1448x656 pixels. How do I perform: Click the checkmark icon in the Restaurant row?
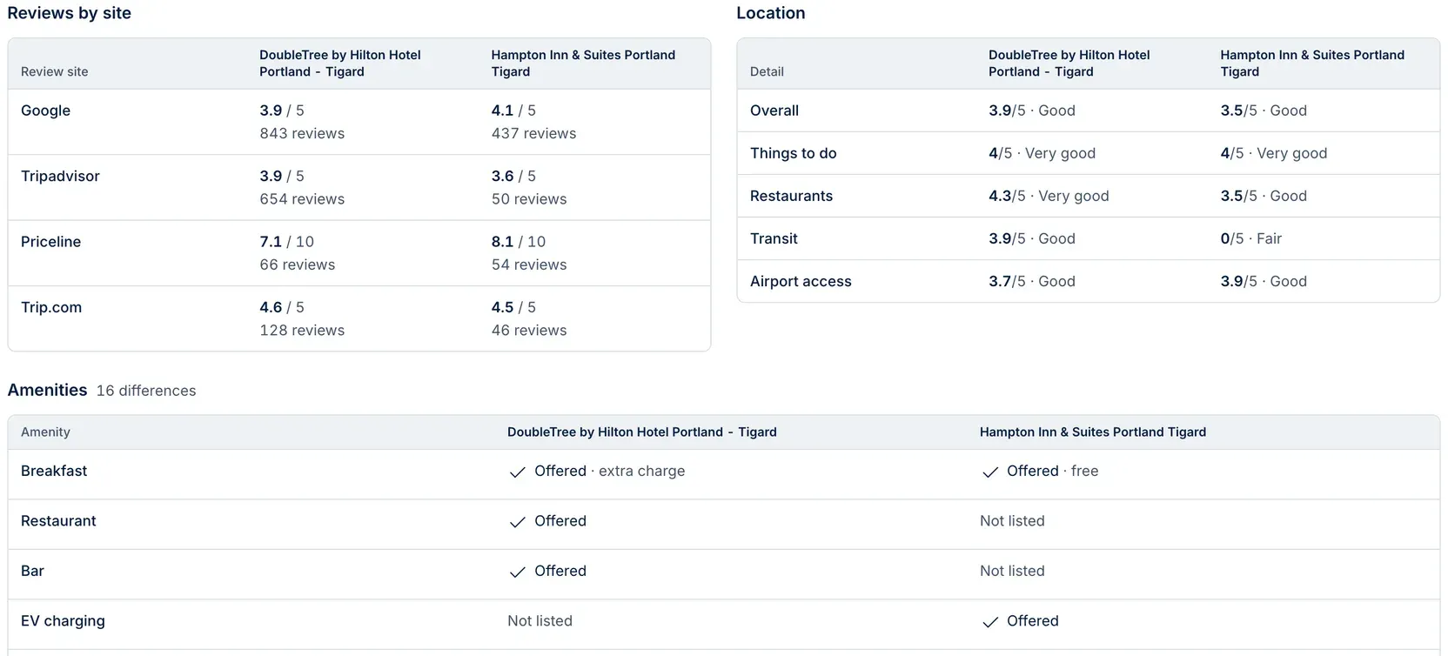(x=518, y=522)
